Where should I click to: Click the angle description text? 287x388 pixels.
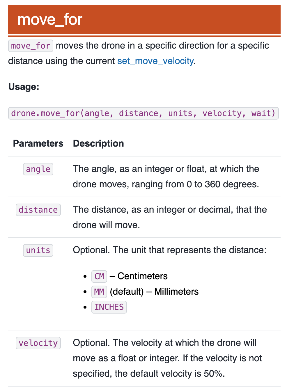[x=166, y=177]
